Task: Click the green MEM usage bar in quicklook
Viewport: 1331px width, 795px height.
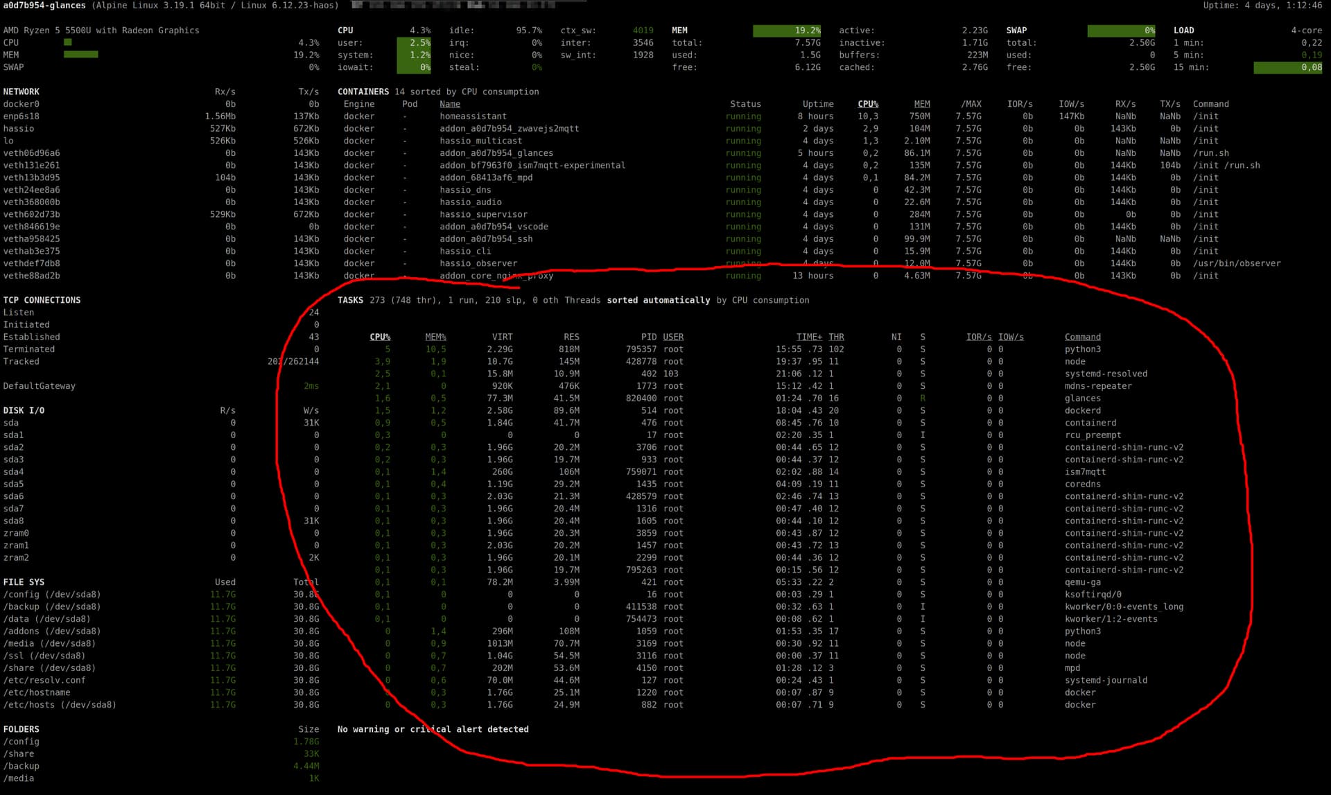Action: [80, 55]
